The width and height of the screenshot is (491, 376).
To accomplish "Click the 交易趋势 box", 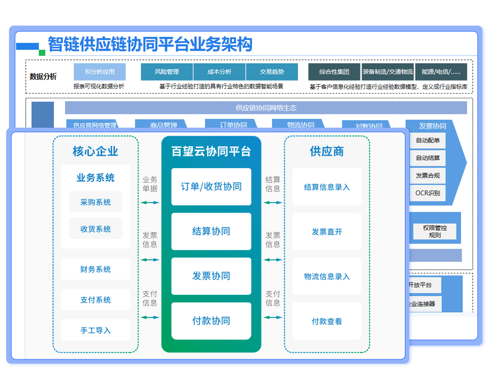I will click(x=272, y=72).
